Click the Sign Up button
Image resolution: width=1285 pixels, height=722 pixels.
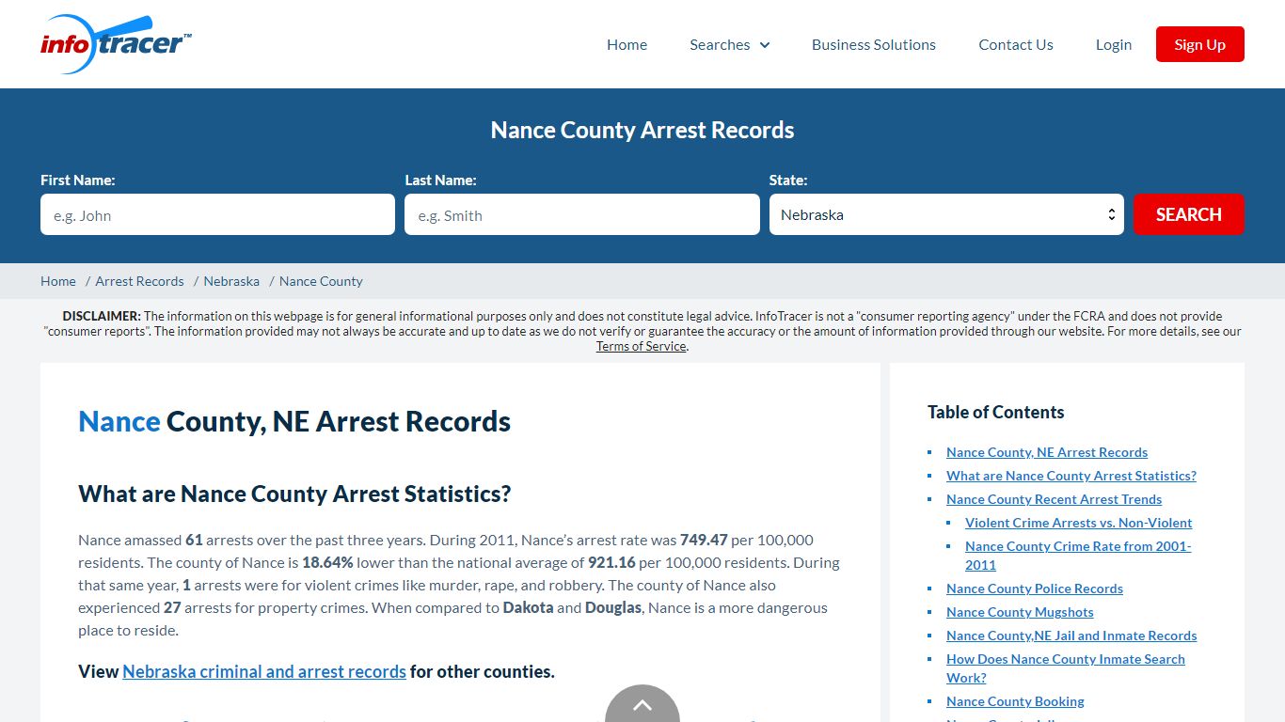click(1200, 44)
